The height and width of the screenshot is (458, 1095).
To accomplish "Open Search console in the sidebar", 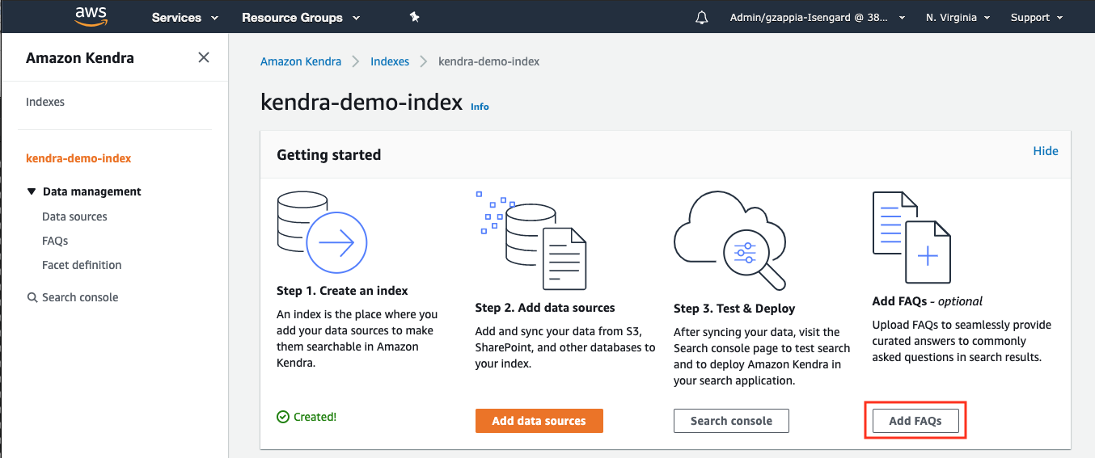I will 80,297.
